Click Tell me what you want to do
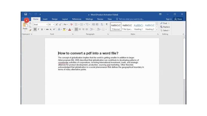 click(x=130, y=19)
